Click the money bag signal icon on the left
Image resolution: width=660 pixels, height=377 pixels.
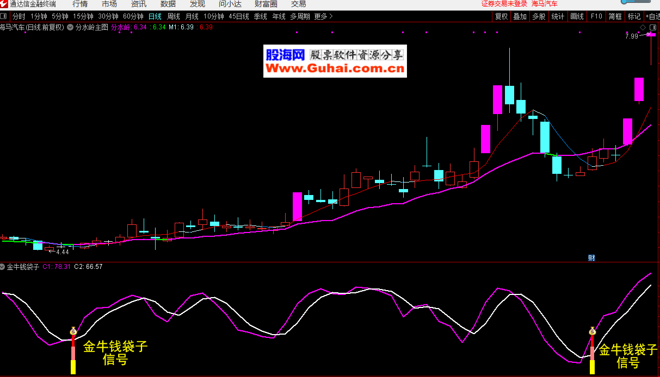[73, 331]
